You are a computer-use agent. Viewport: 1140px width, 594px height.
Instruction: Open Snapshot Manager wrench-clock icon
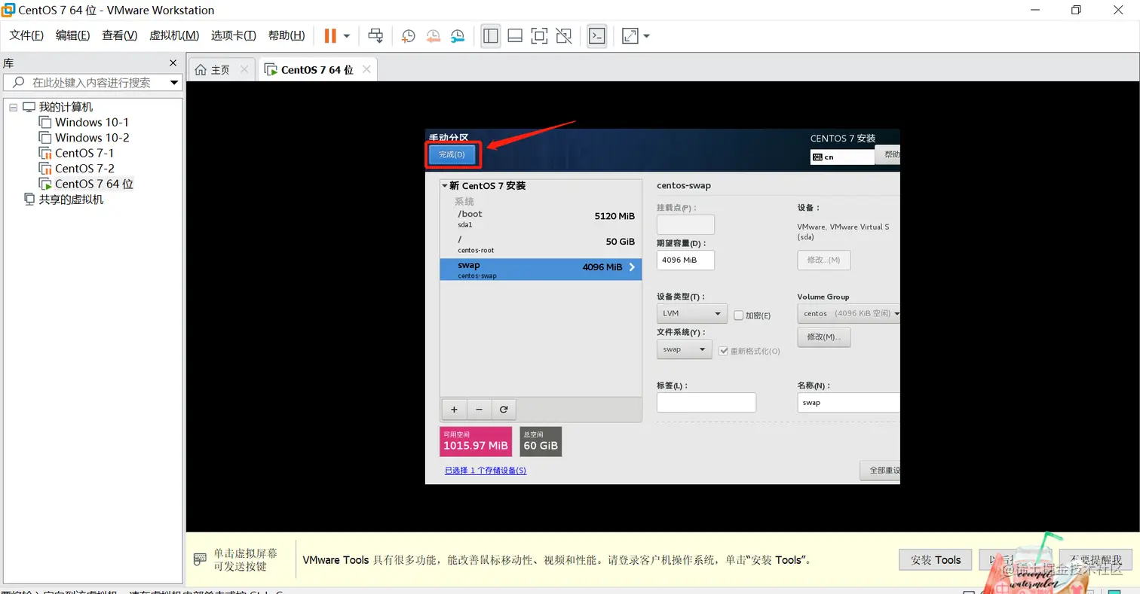tap(458, 35)
